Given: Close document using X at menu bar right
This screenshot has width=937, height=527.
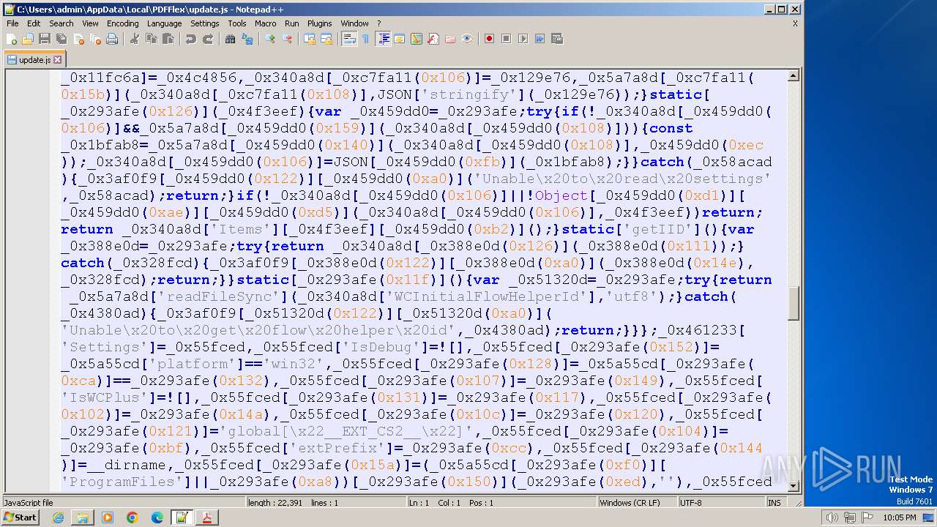Looking at the screenshot, I should point(795,23).
